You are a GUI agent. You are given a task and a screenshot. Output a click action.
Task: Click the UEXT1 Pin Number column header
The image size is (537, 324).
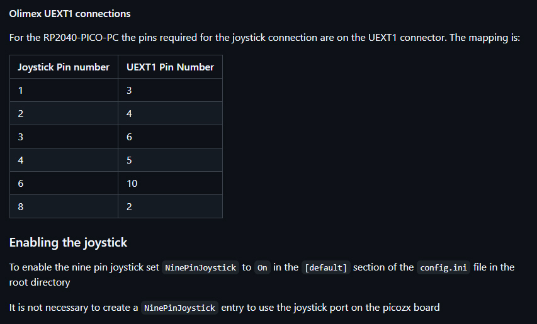pyautogui.click(x=170, y=67)
